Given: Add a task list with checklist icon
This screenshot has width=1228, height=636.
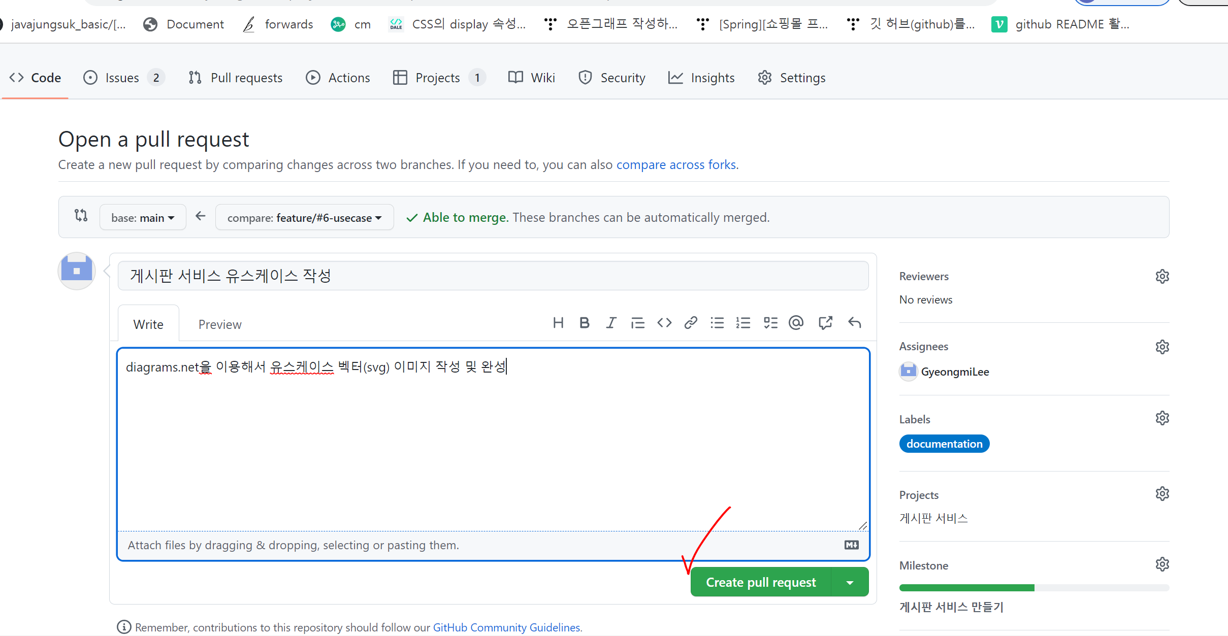Looking at the screenshot, I should point(770,323).
